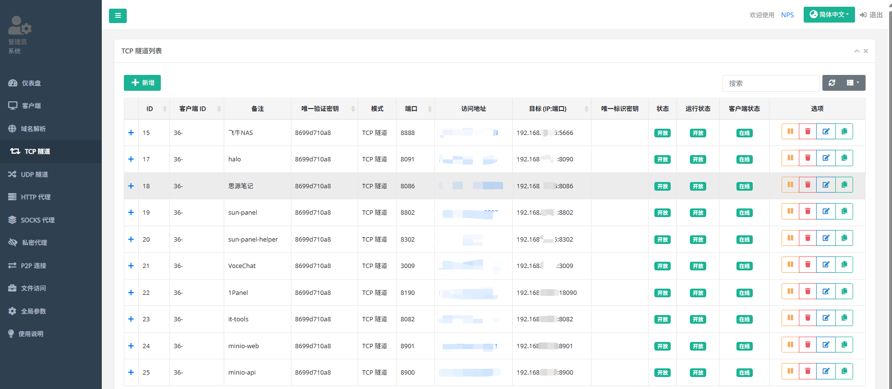Pause the 1Panel tunnel

pos(790,292)
